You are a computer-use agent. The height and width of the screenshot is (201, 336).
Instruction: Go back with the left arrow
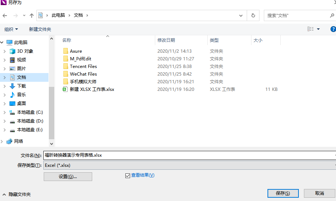5,15
